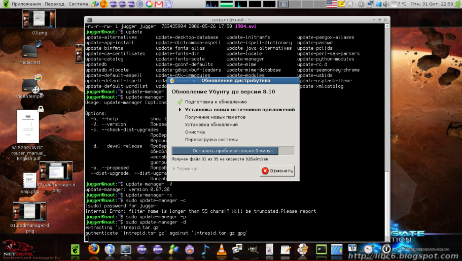The height and width of the screenshot is (261, 462).
Task: Click Установка новых источников приложений step
Action: (x=240, y=109)
